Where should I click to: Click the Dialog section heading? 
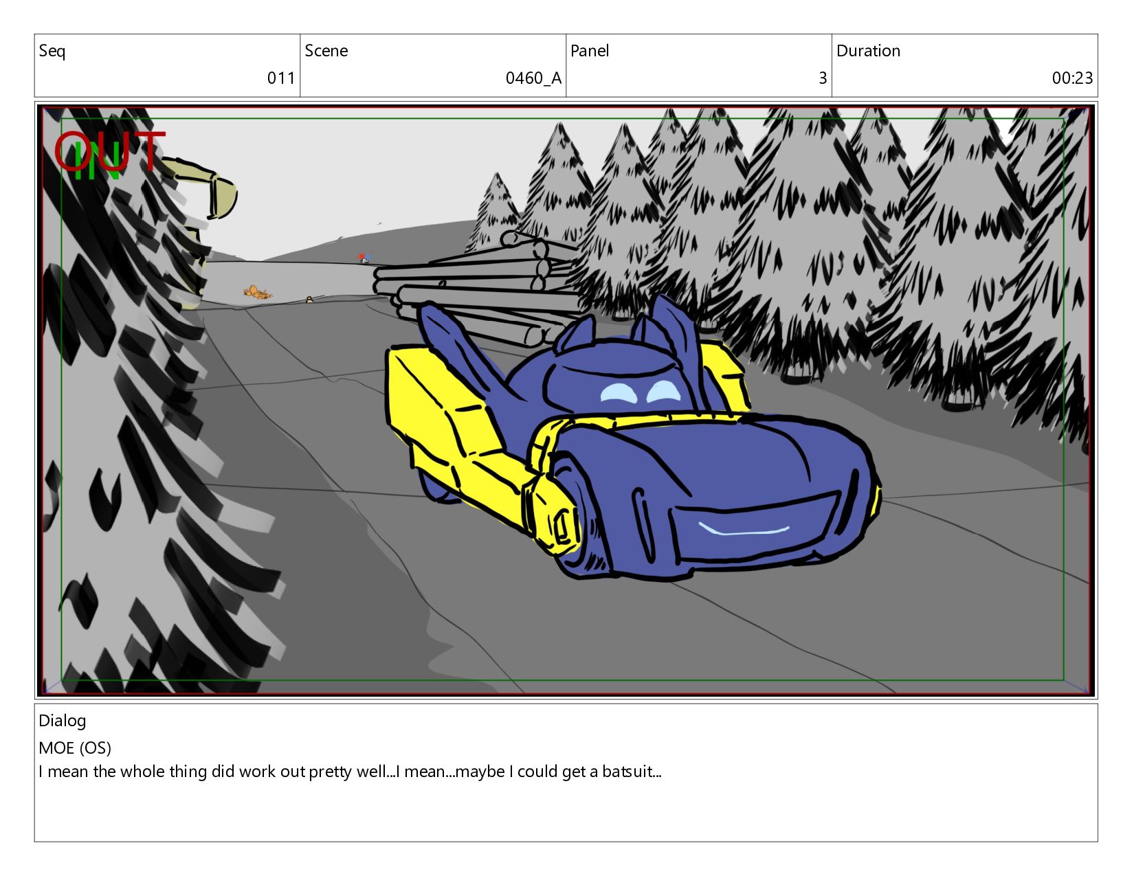click(x=63, y=721)
